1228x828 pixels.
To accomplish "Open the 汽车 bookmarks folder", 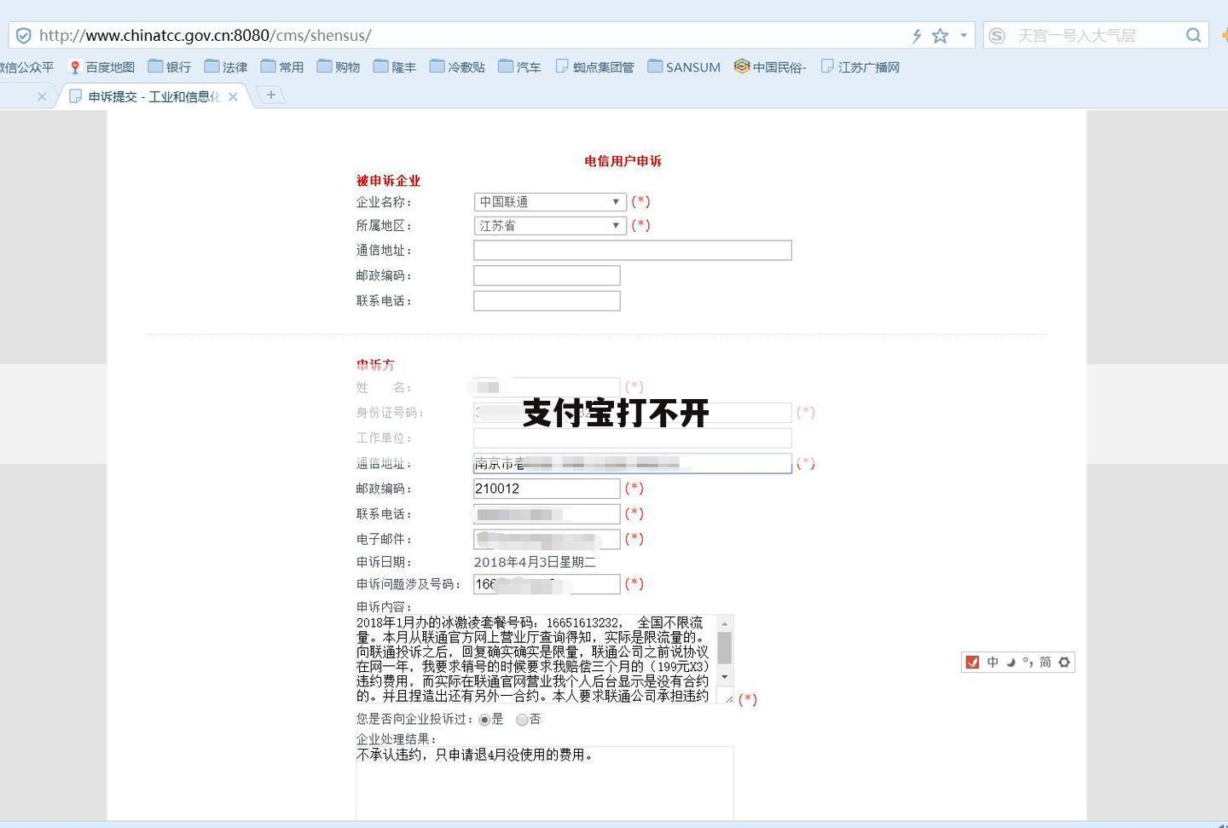I will [x=519, y=67].
